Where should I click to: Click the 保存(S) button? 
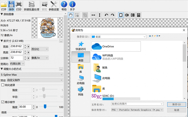point(177,104)
